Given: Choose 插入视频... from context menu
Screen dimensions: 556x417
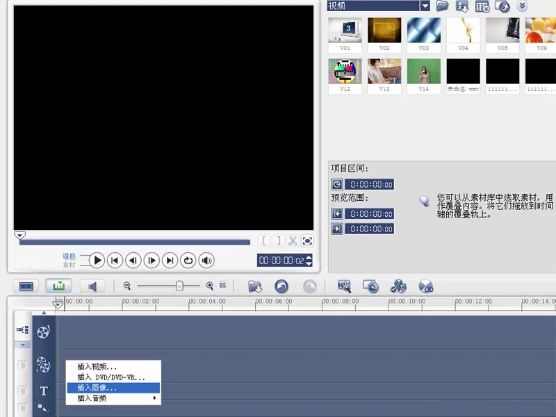Looking at the screenshot, I should click(x=113, y=367).
